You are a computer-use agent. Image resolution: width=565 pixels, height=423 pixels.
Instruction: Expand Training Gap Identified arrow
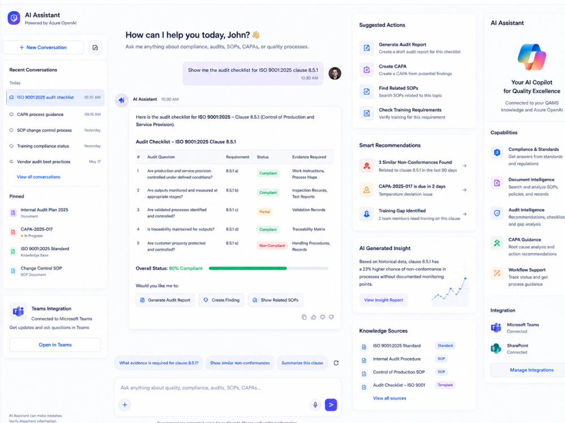[x=464, y=214]
